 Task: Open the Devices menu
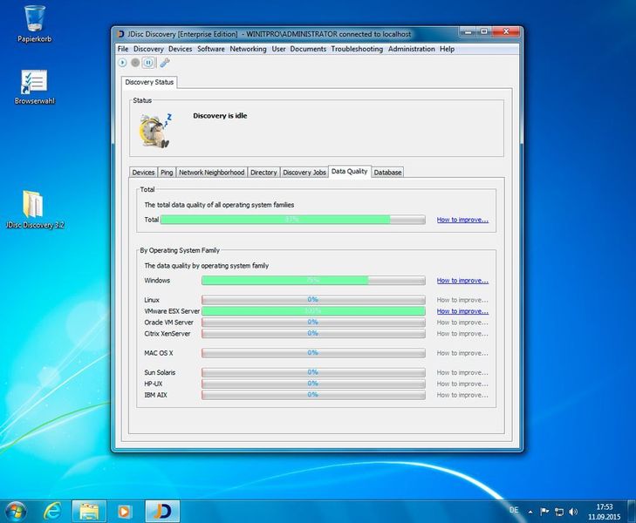tap(180, 49)
